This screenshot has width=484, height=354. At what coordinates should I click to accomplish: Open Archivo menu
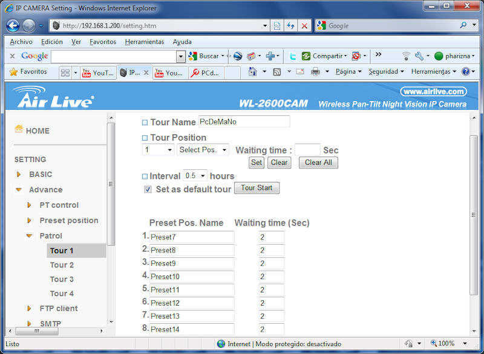[21, 42]
